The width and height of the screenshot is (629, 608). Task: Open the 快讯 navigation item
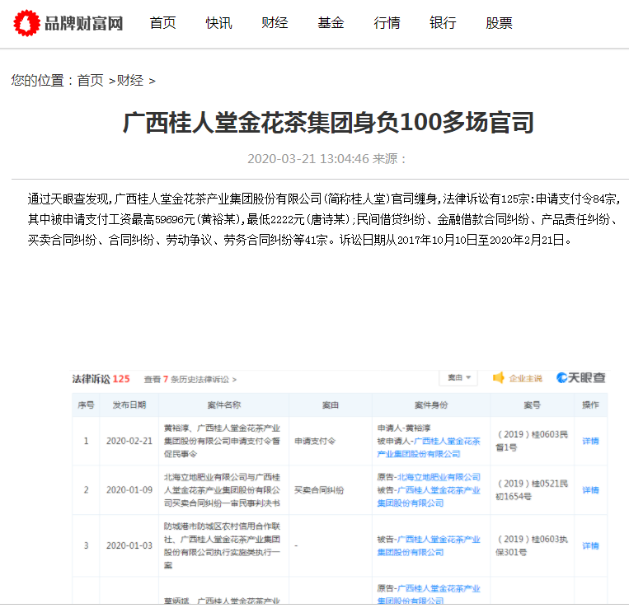click(218, 23)
